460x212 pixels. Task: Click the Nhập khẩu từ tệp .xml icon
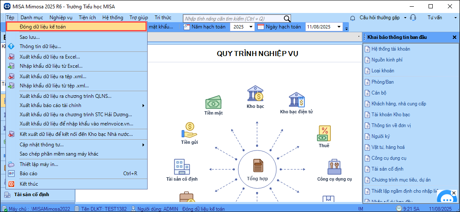(11, 86)
